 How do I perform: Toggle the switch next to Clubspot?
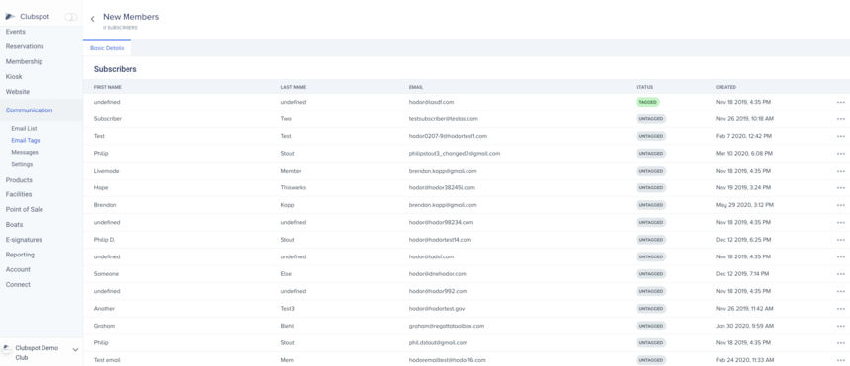(70, 17)
